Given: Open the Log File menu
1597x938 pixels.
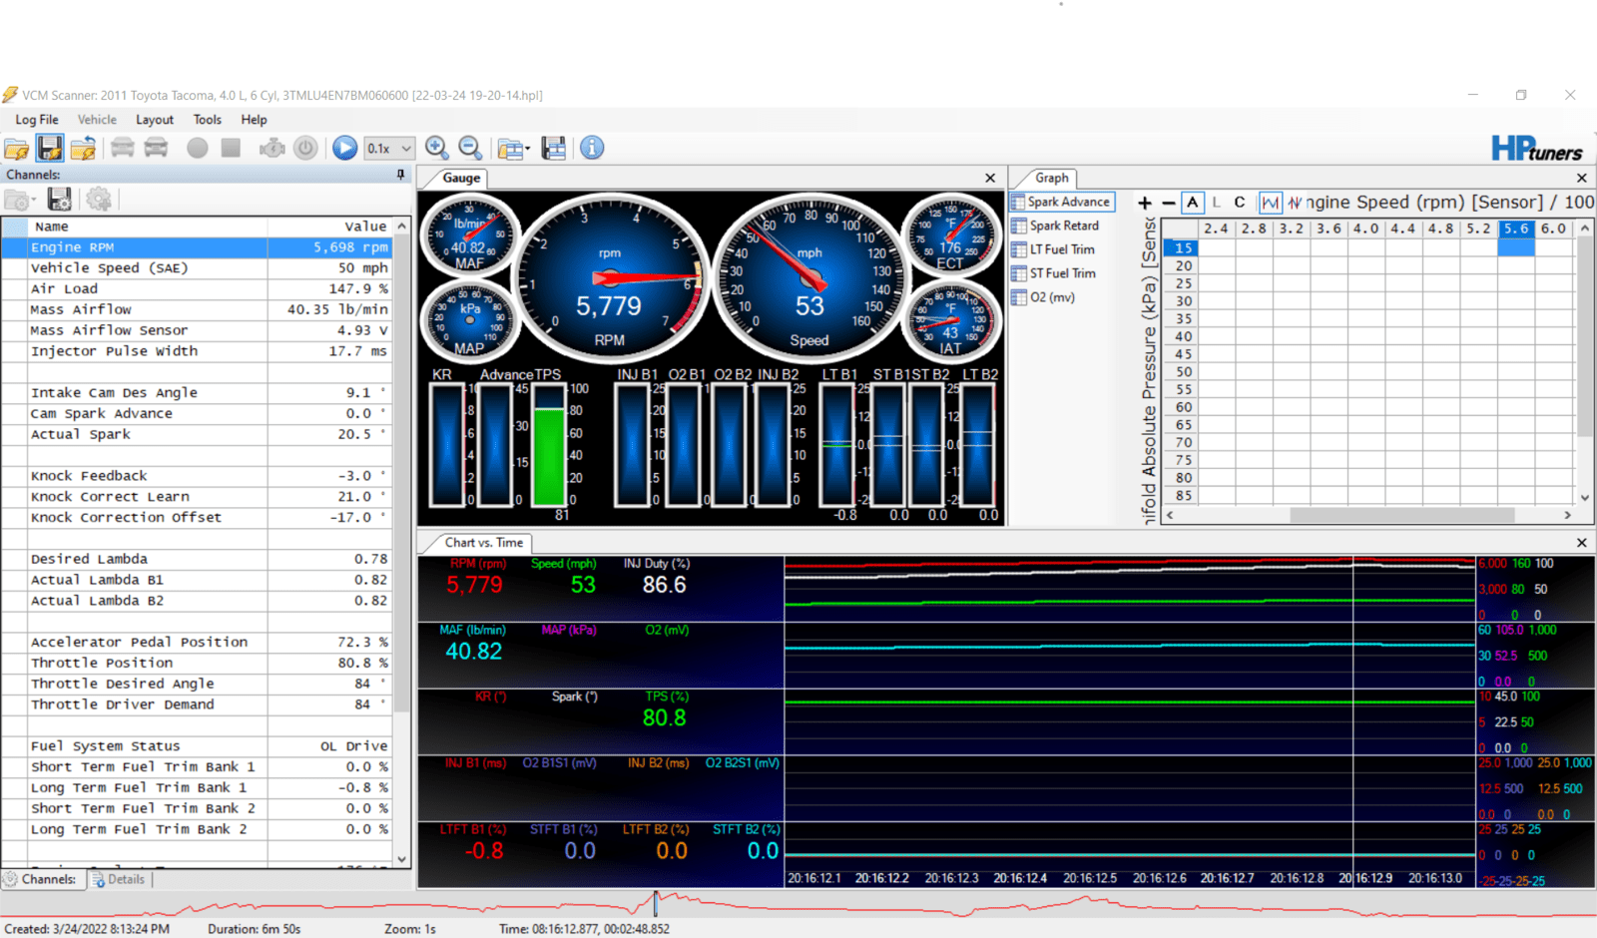Looking at the screenshot, I should 37,120.
